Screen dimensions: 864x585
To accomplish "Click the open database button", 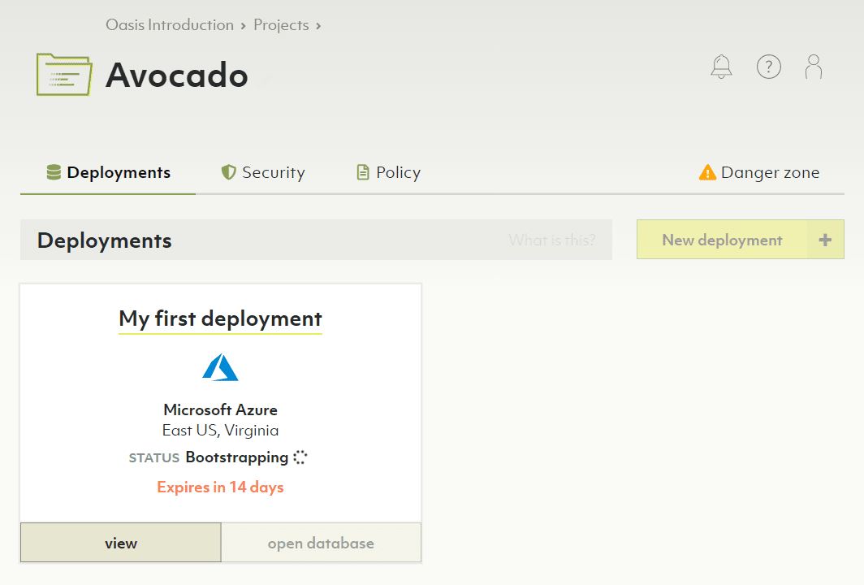I will [321, 544].
